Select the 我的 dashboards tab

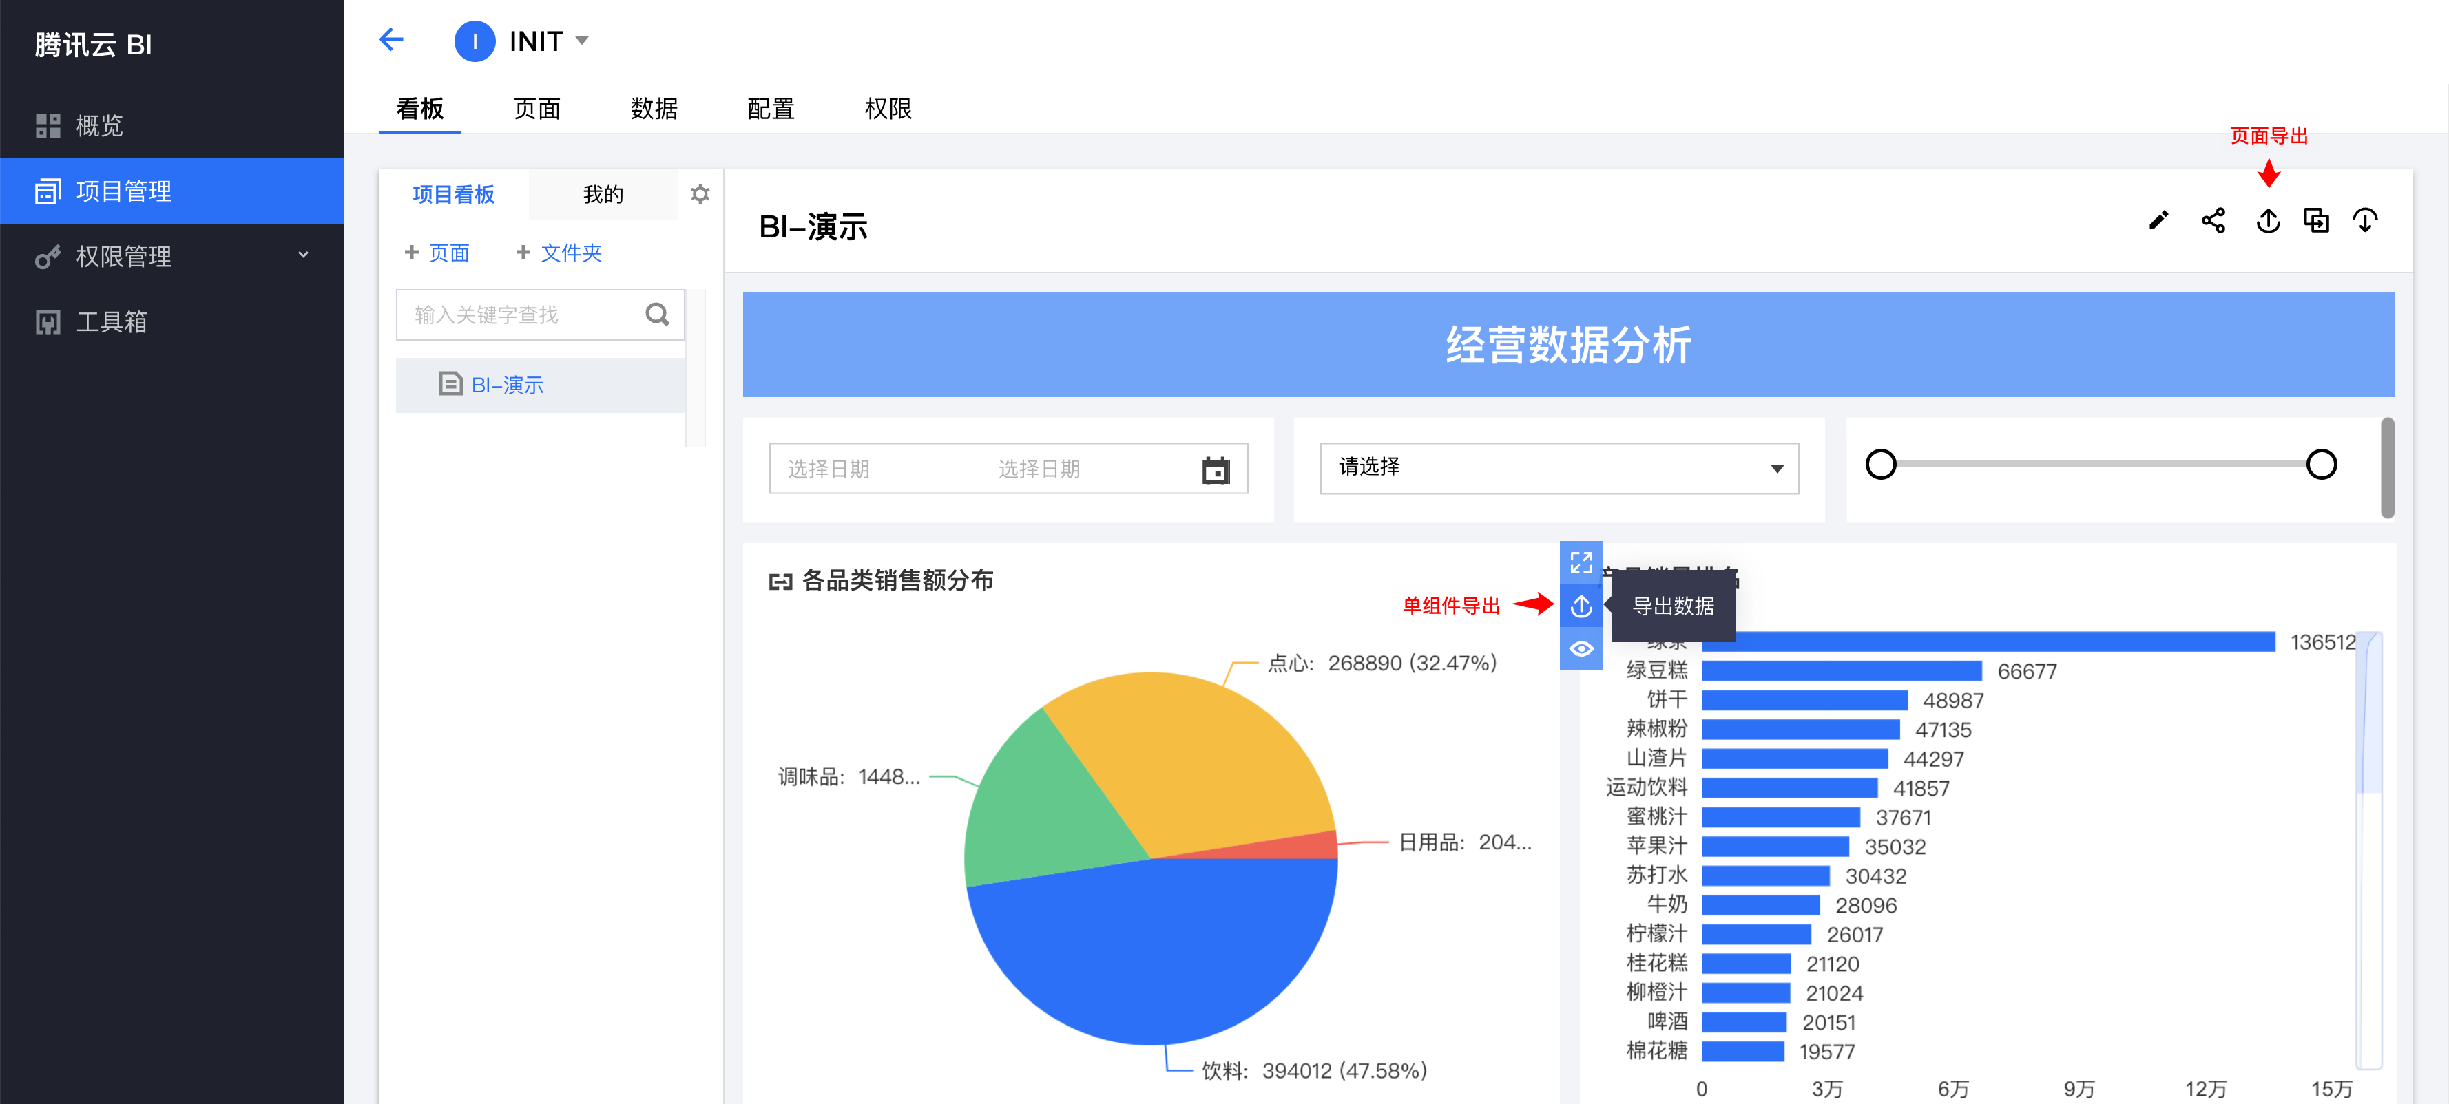603,195
